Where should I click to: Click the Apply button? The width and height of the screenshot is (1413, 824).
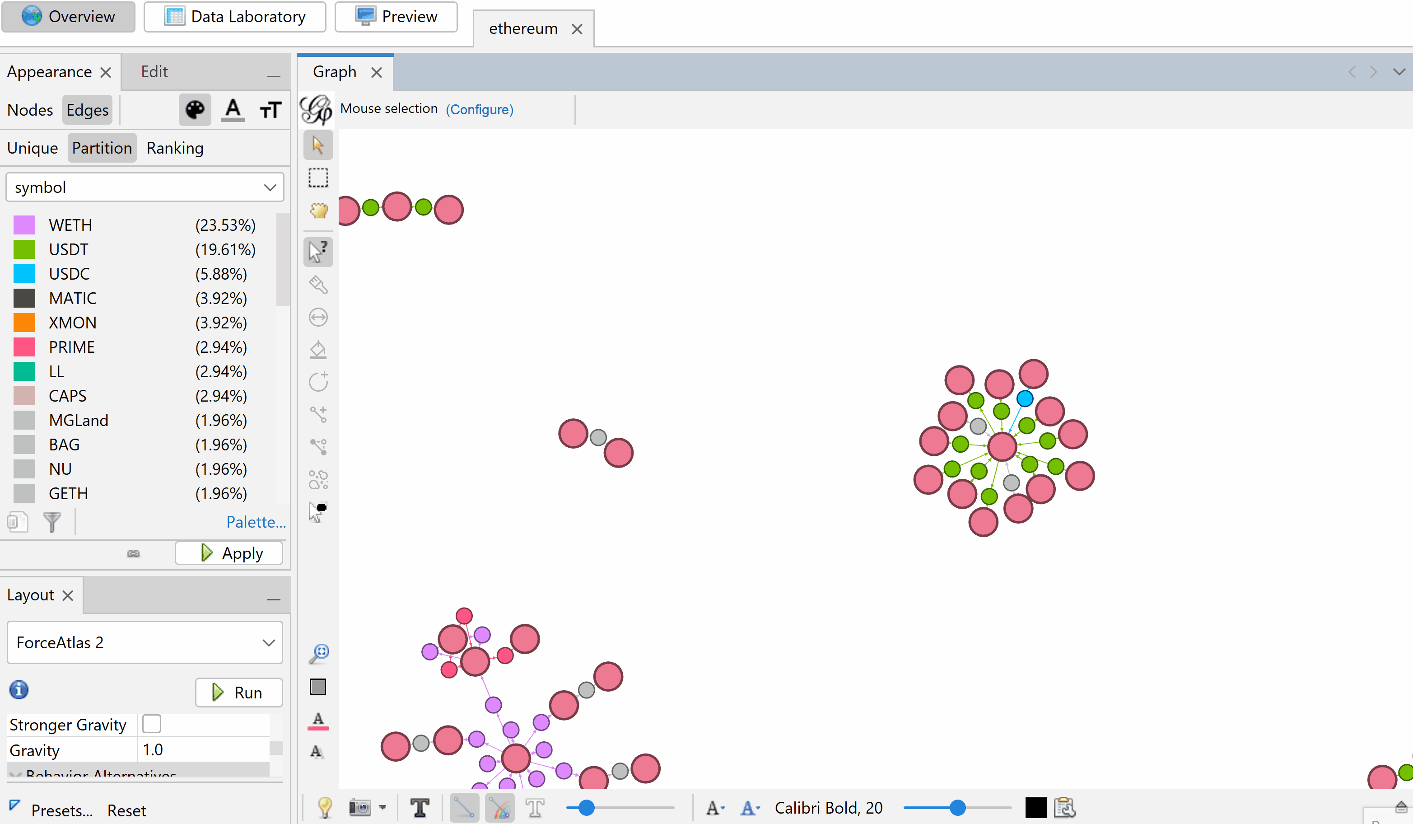(229, 553)
